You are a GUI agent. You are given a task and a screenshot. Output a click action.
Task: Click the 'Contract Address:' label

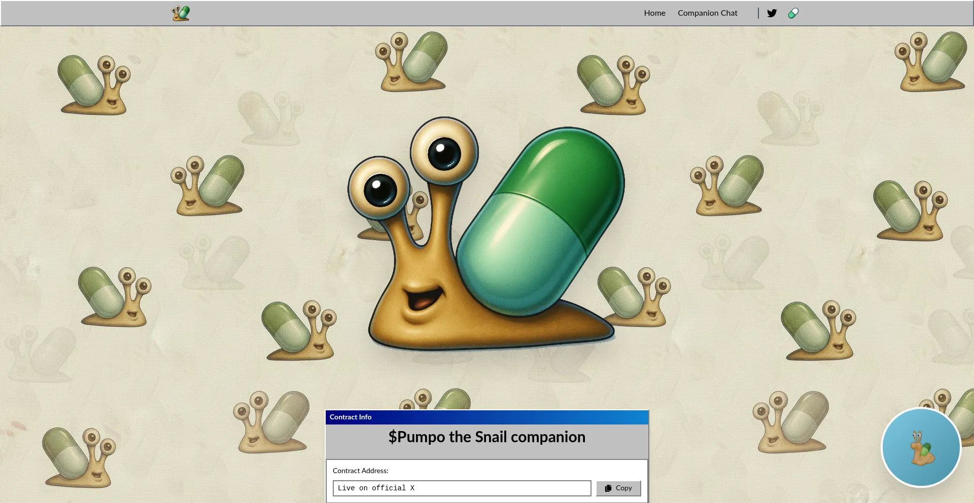[360, 471]
